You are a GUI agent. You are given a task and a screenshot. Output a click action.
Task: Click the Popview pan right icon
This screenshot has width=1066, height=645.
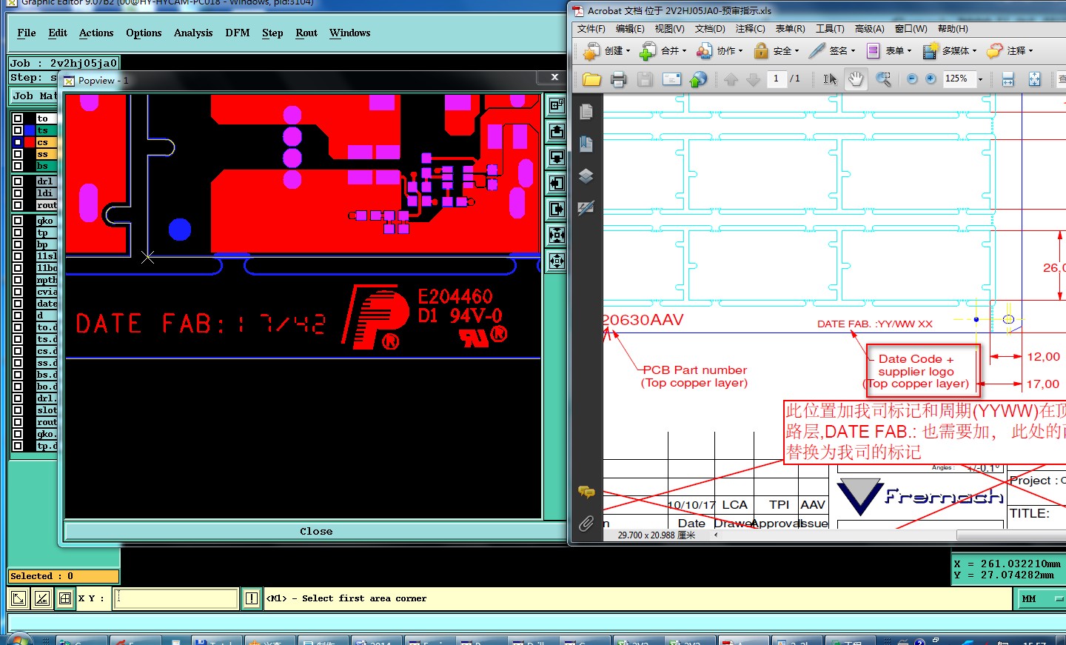(556, 210)
